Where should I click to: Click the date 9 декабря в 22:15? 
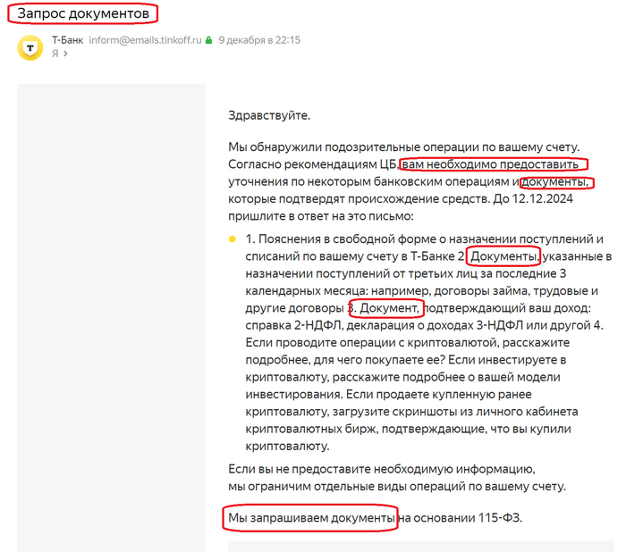(259, 40)
